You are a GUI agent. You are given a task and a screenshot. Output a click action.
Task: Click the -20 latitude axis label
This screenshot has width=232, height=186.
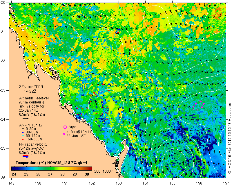pos(3,3)
